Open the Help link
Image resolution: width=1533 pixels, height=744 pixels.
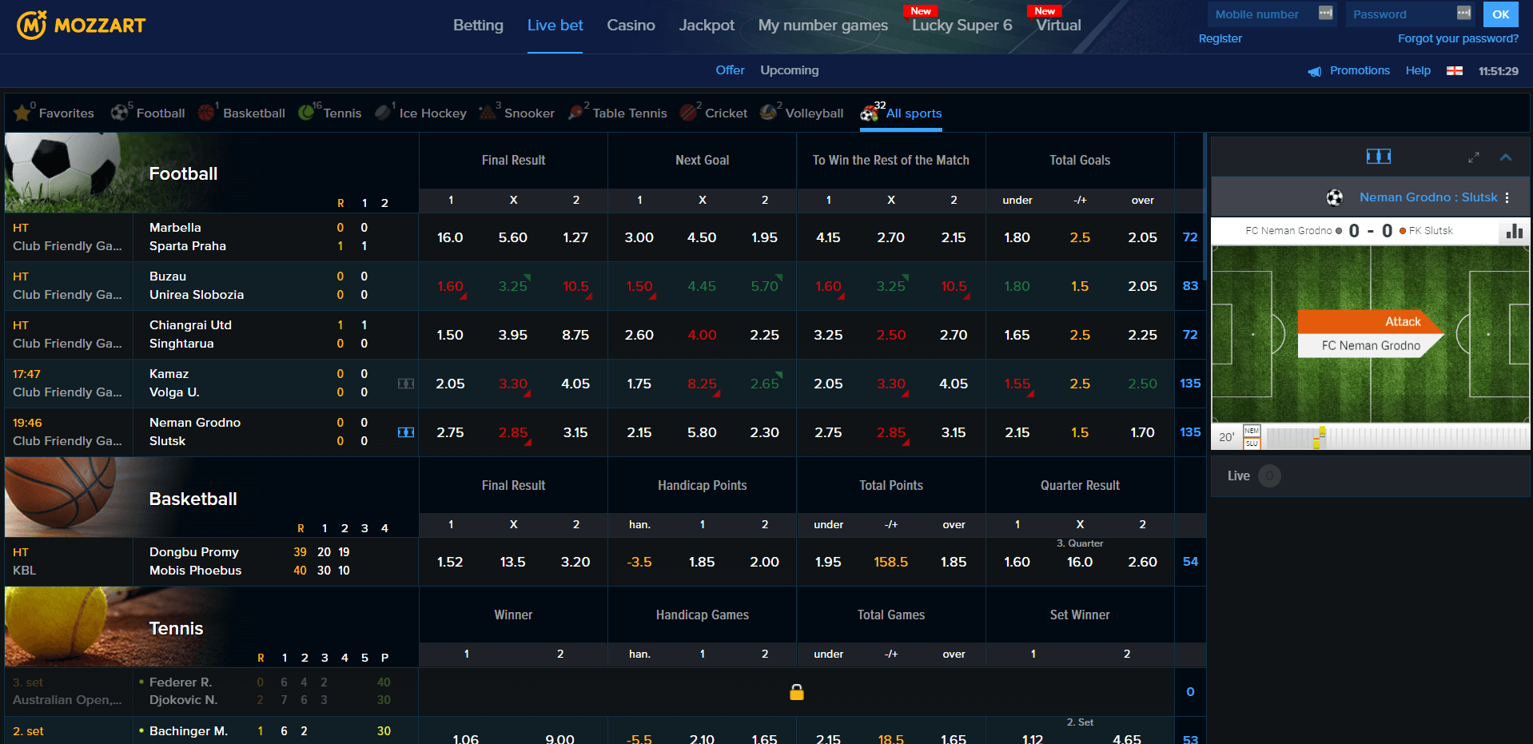click(1418, 70)
